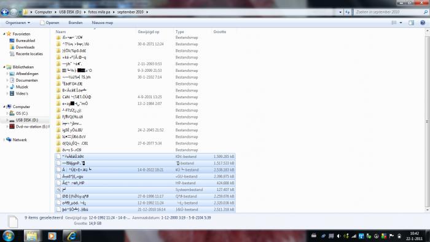Collapse the Bibliotheken tree group
430x242 pixels.
click(x=4, y=67)
